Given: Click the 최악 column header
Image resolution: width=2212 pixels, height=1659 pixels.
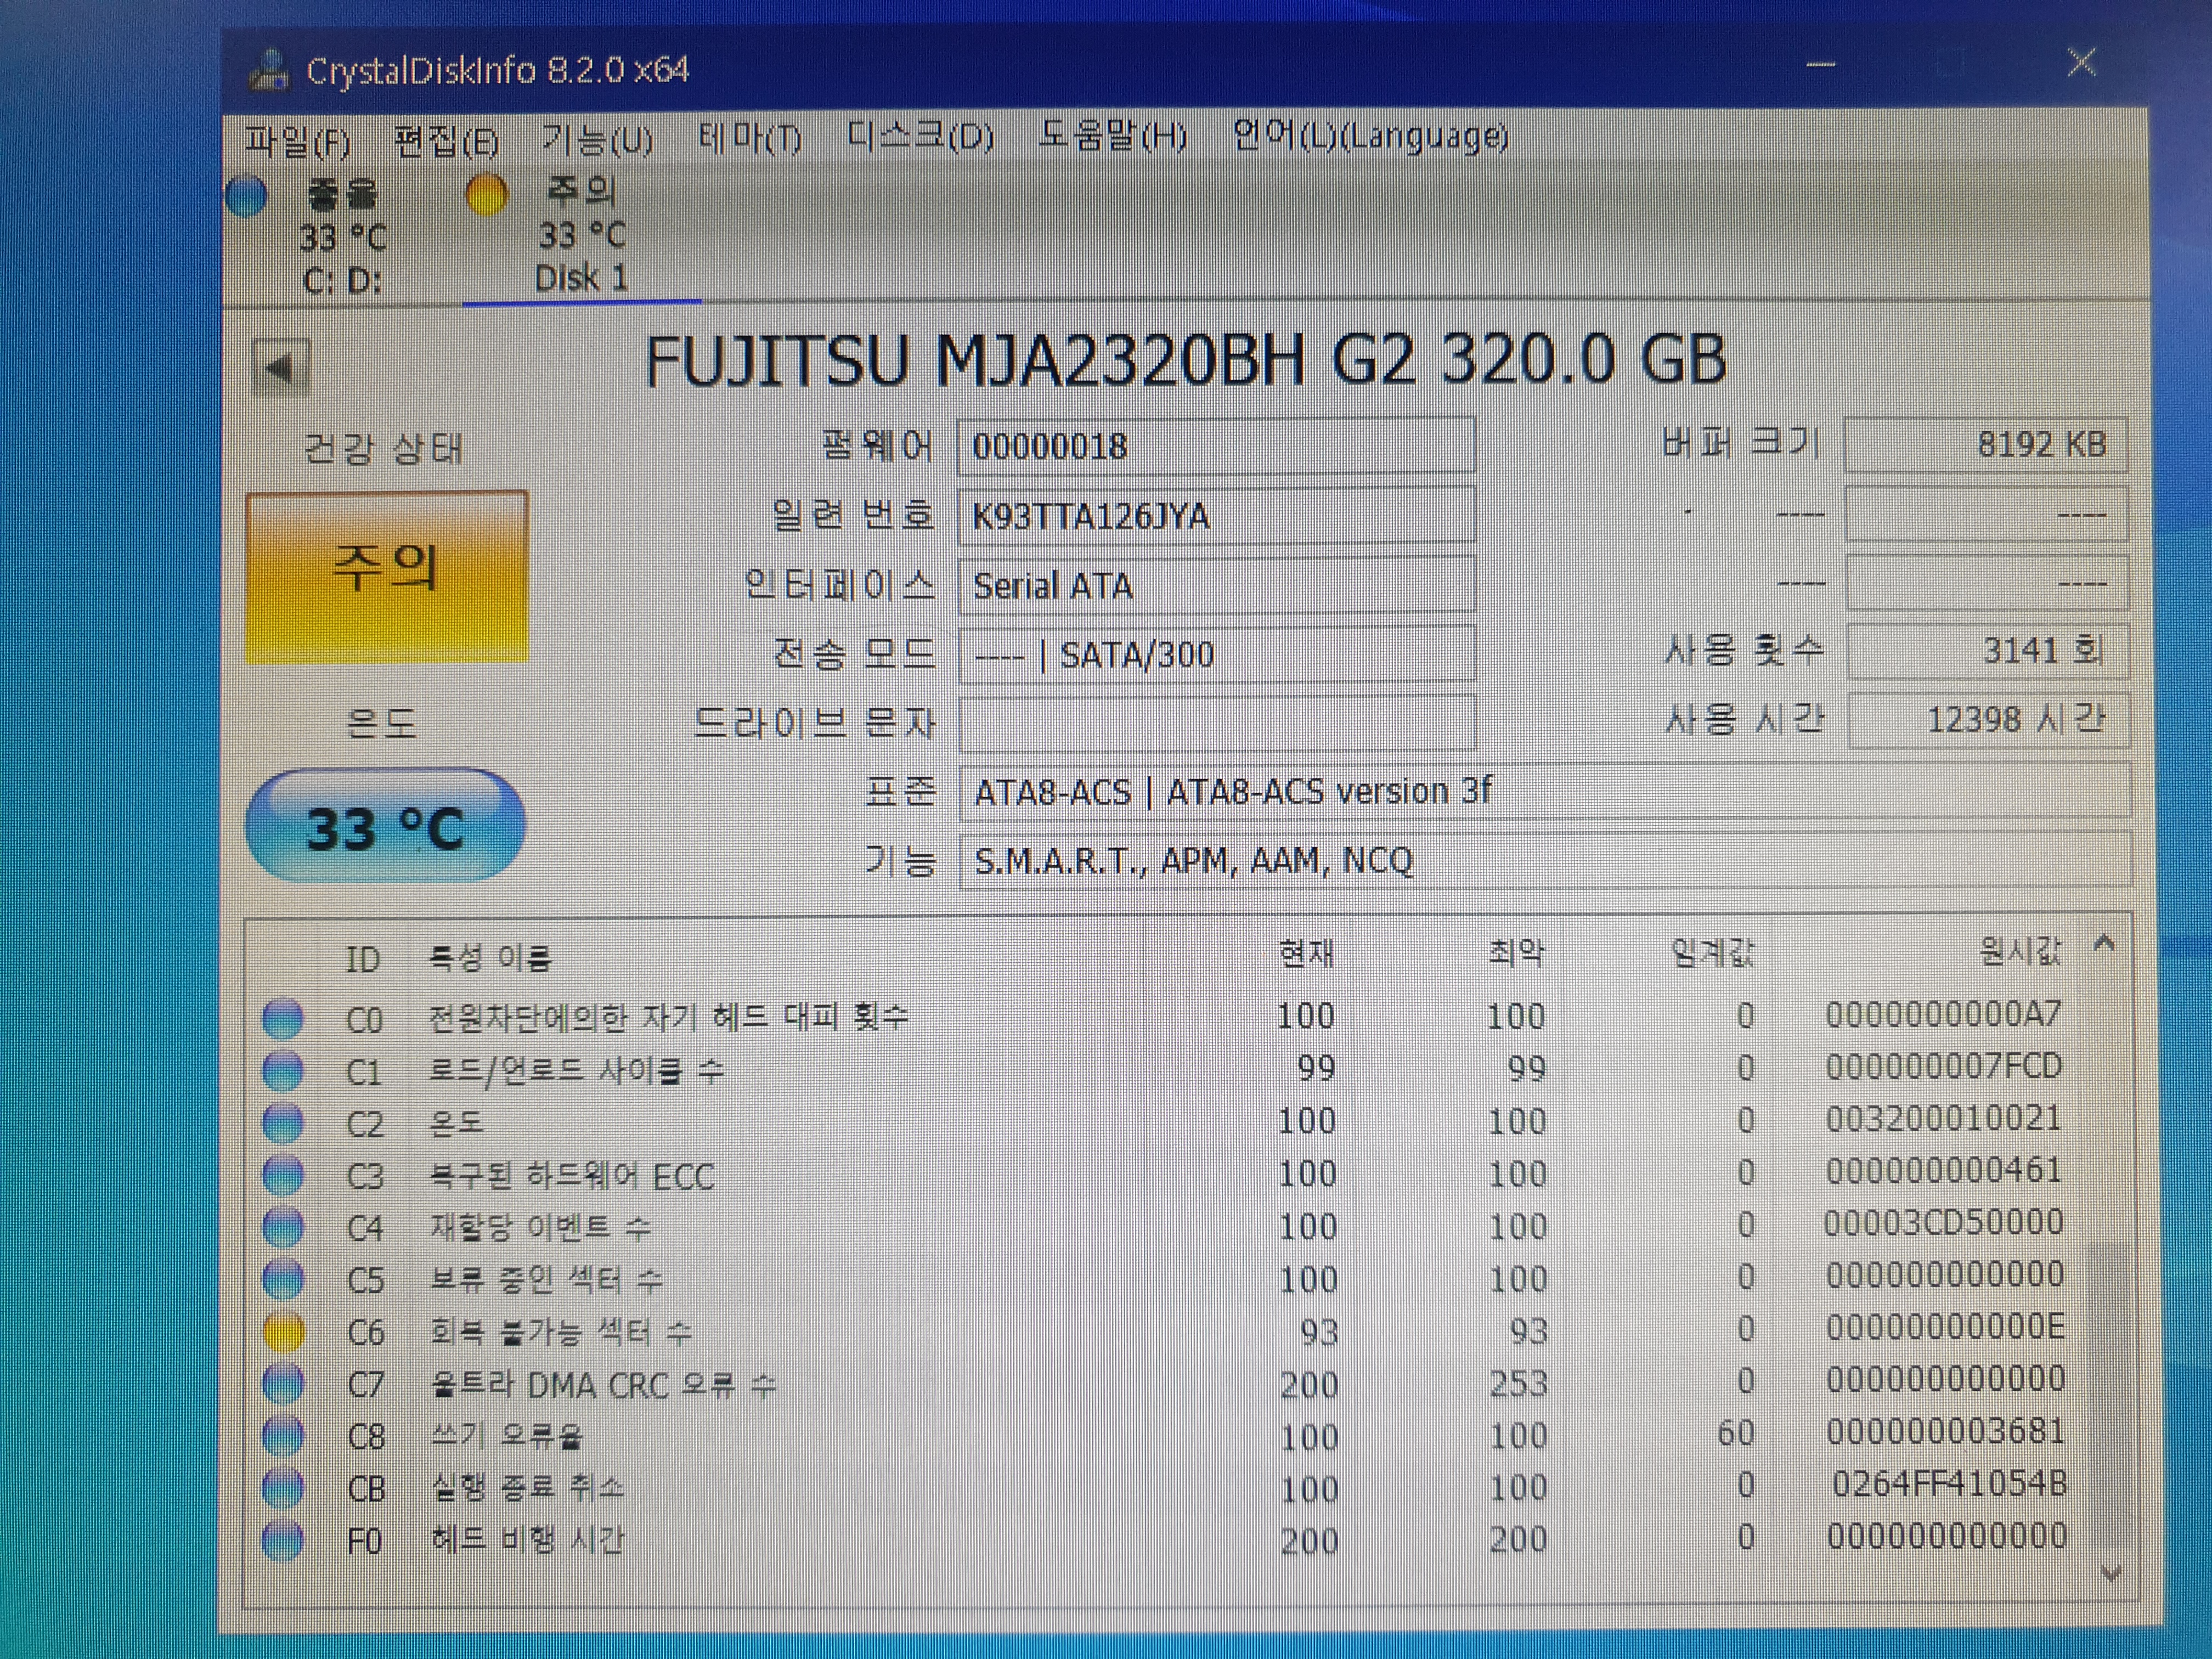Looking at the screenshot, I should [x=1516, y=952].
